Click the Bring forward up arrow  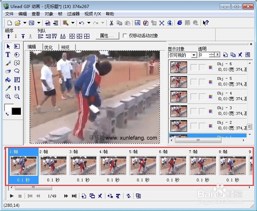tap(9, 36)
